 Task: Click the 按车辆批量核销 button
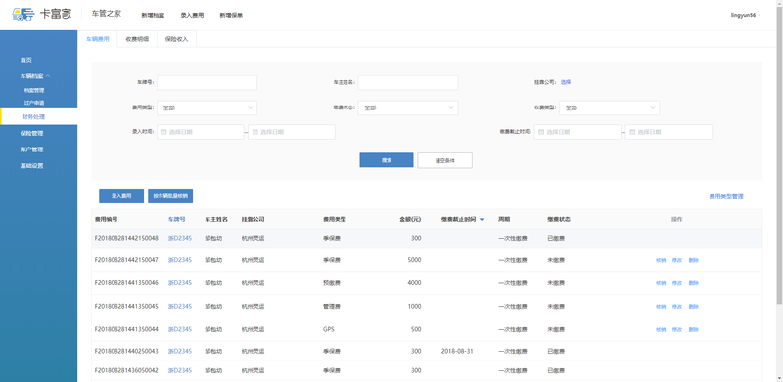point(170,196)
